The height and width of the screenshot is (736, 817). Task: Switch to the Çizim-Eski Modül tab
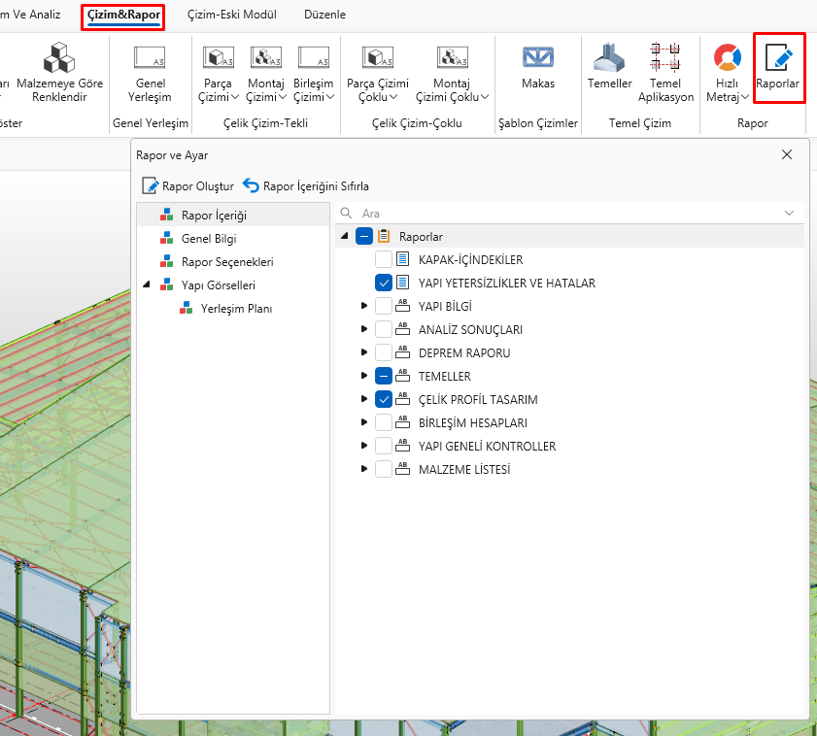pyautogui.click(x=231, y=15)
